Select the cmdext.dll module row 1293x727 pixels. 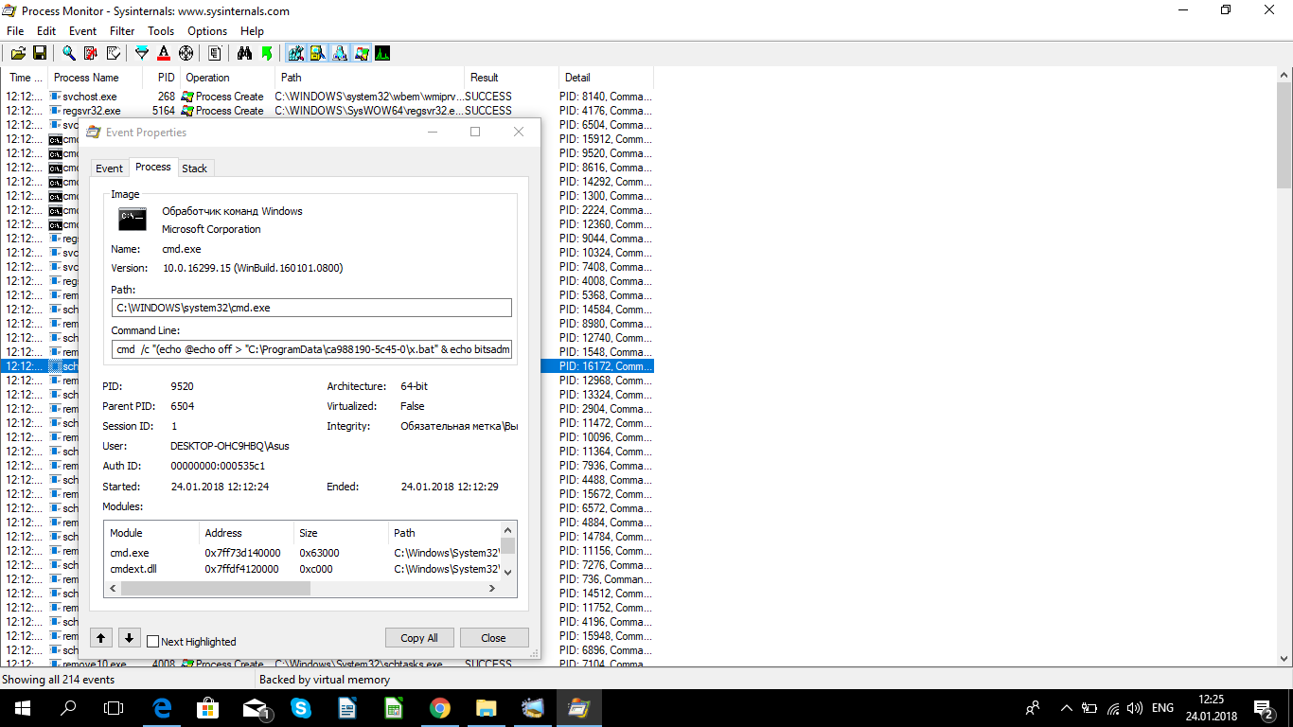point(303,569)
